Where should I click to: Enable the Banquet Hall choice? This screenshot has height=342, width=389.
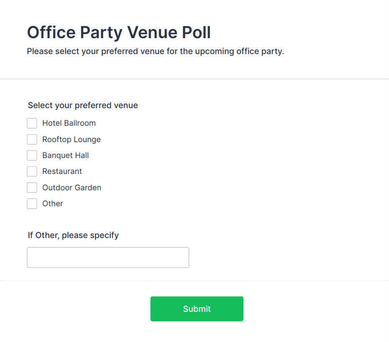click(x=32, y=155)
